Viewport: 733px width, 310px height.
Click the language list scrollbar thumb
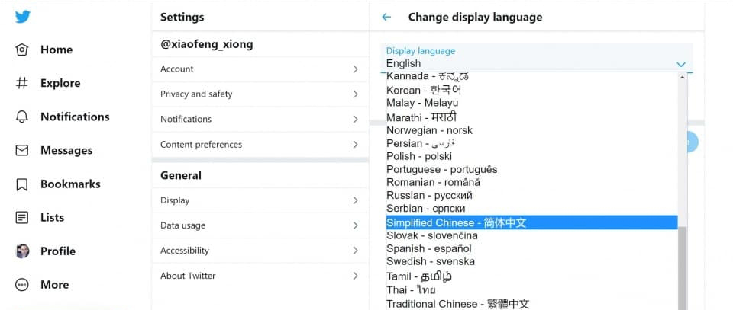point(682,267)
